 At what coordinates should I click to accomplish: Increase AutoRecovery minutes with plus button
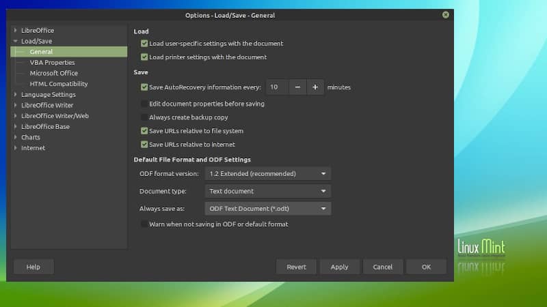(315, 87)
